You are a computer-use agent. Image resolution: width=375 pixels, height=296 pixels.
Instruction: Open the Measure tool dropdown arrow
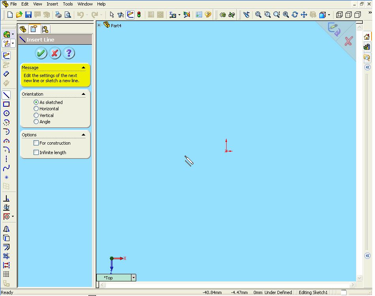(179, 15)
